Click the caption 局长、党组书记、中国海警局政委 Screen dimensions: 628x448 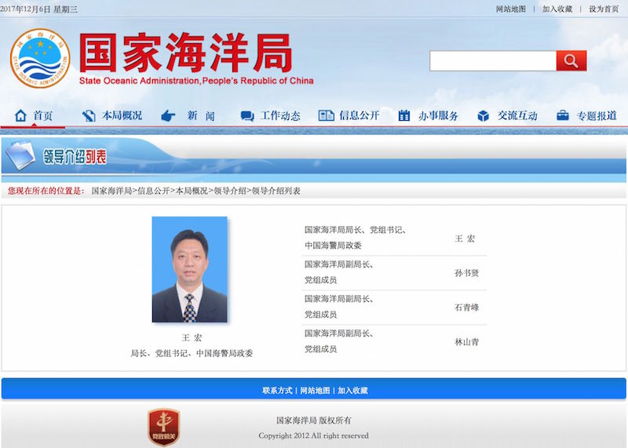[x=192, y=353]
